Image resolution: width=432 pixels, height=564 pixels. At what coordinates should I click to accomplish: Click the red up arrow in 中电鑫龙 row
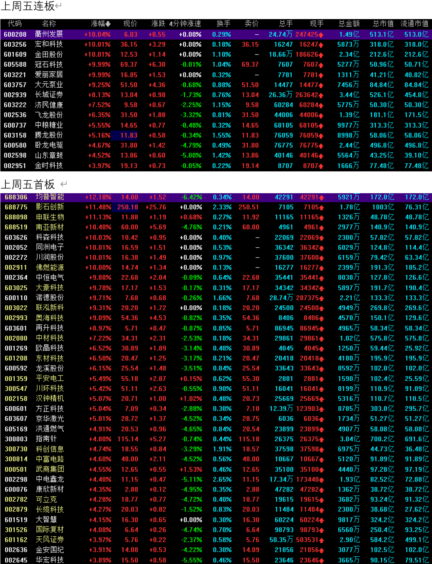(x=322, y=479)
